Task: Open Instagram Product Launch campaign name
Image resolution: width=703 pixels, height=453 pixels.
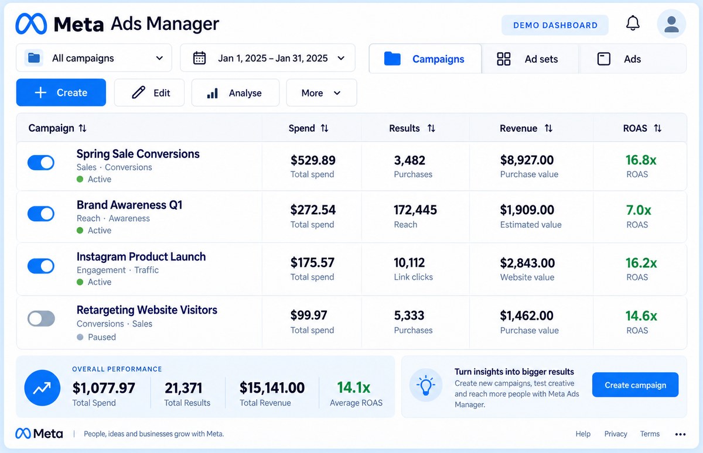Action: pyautogui.click(x=141, y=256)
